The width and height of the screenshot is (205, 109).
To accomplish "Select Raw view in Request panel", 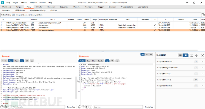I will tap(11, 61).
